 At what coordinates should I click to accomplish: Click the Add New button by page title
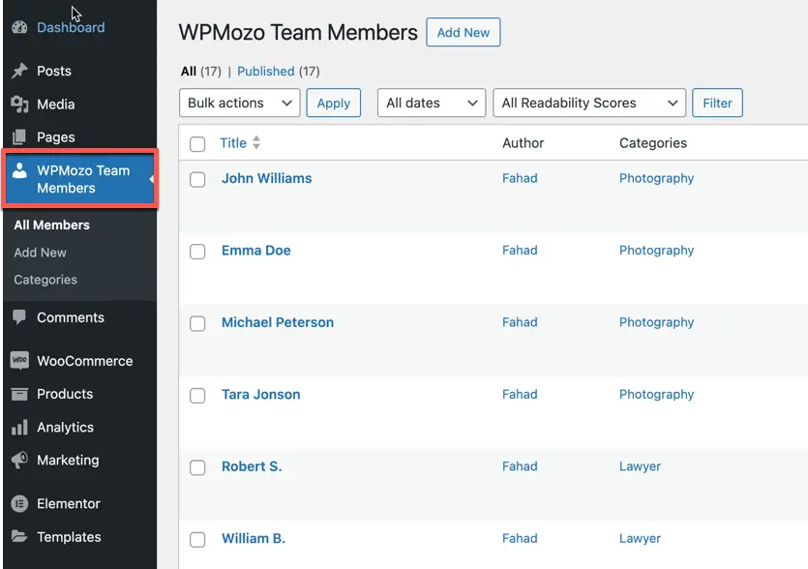(464, 33)
